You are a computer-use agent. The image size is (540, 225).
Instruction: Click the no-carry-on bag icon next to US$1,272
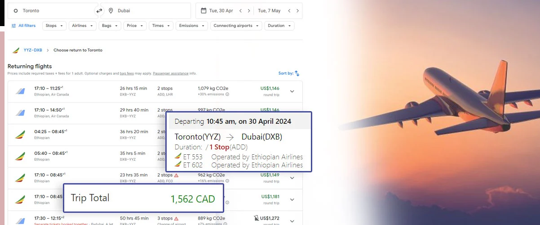tap(256, 218)
